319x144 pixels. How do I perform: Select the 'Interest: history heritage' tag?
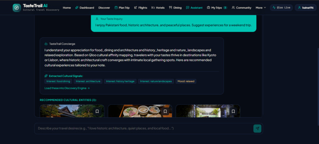[x=120, y=81]
